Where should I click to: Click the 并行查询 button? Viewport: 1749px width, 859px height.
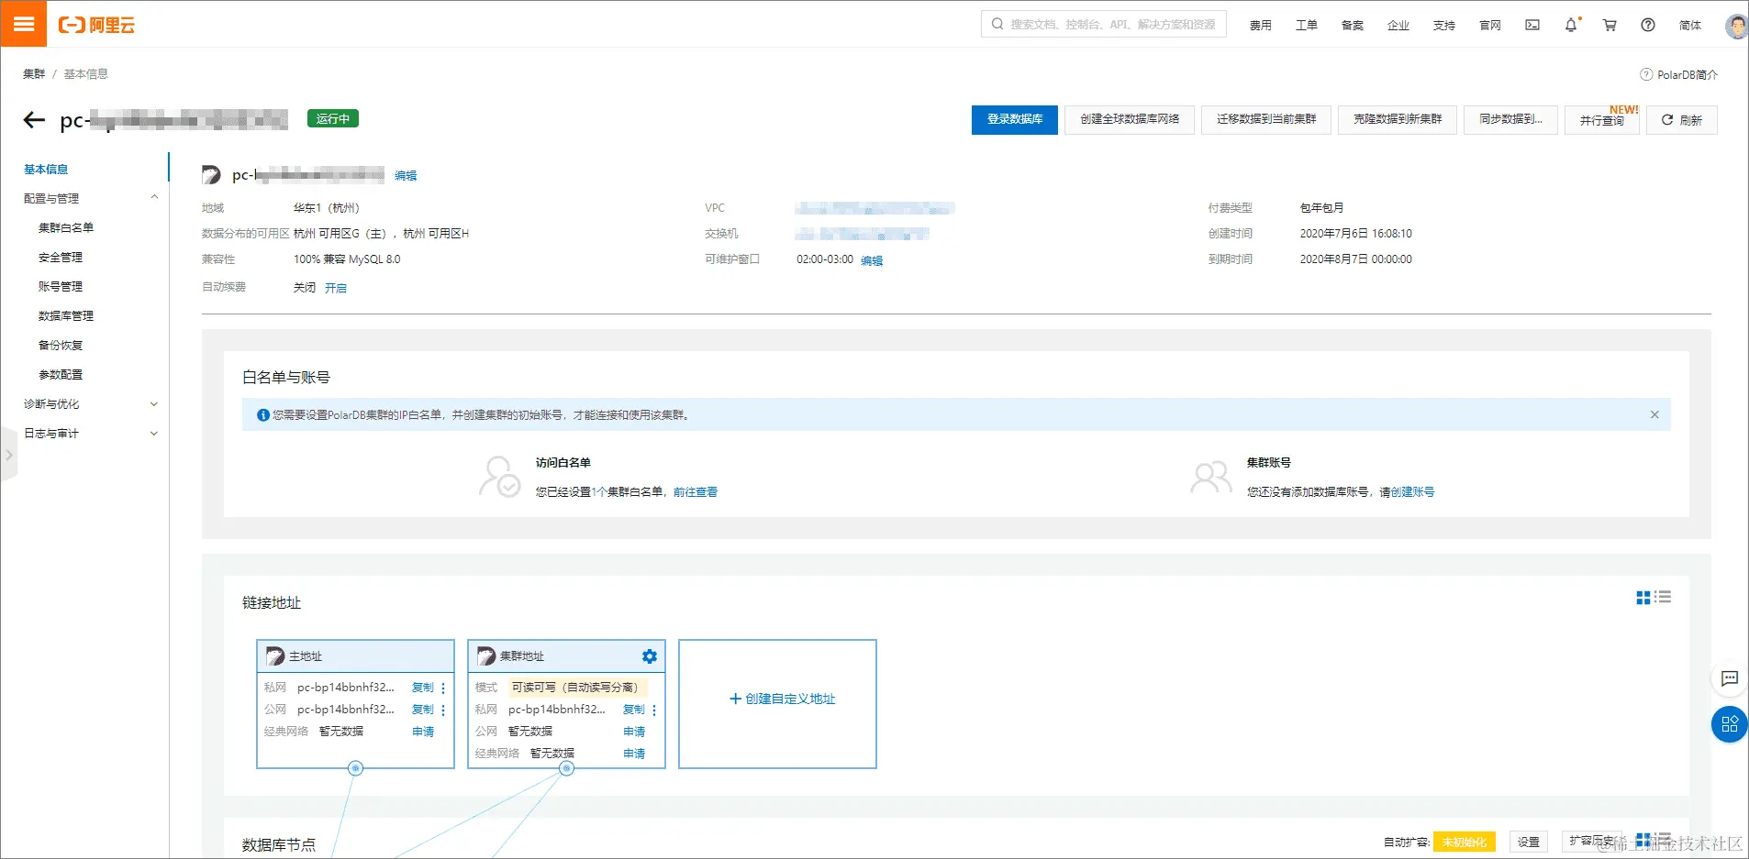click(x=1601, y=120)
